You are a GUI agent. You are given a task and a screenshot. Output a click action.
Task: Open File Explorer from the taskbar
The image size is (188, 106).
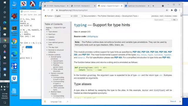(5, 29)
